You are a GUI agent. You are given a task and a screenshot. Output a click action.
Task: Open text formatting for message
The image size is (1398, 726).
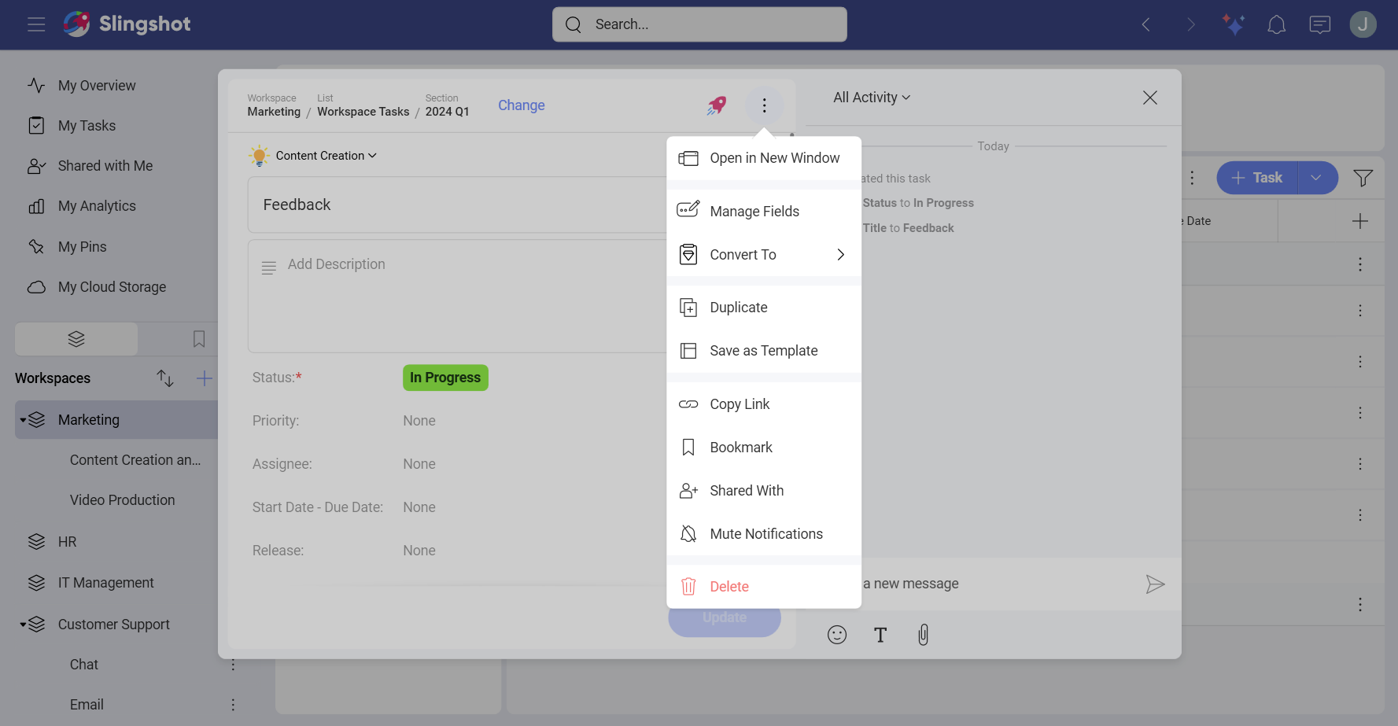click(880, 635)
